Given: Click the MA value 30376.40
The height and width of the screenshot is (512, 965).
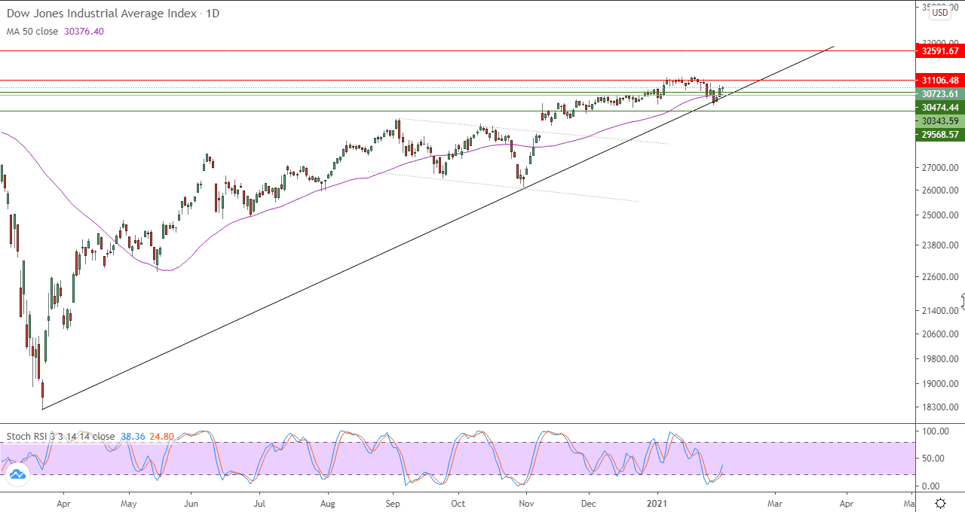Looking at the screenshot, I should click(x=83, y=31).
